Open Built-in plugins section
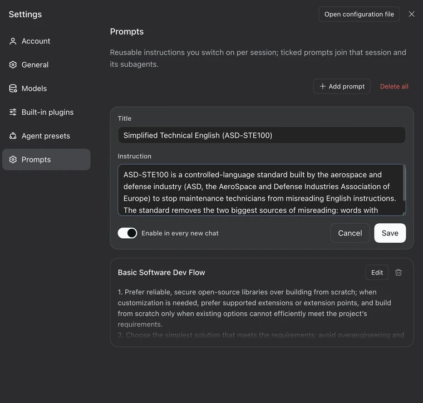This screenshot has width=423, height=403. (46, 112)
